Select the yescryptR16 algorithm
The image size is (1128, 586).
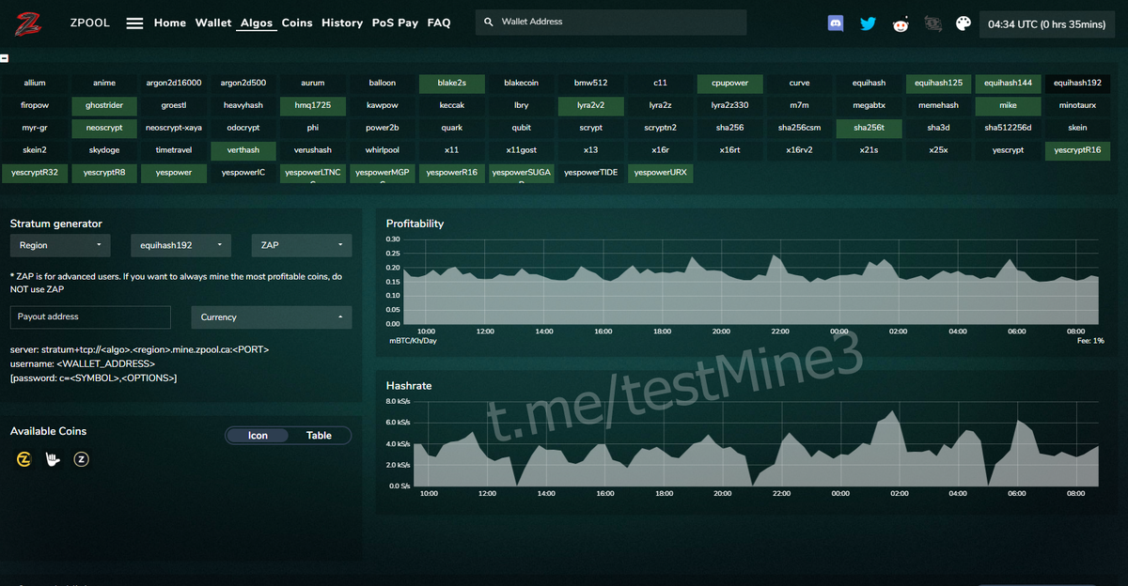[x=1078, y=150]
